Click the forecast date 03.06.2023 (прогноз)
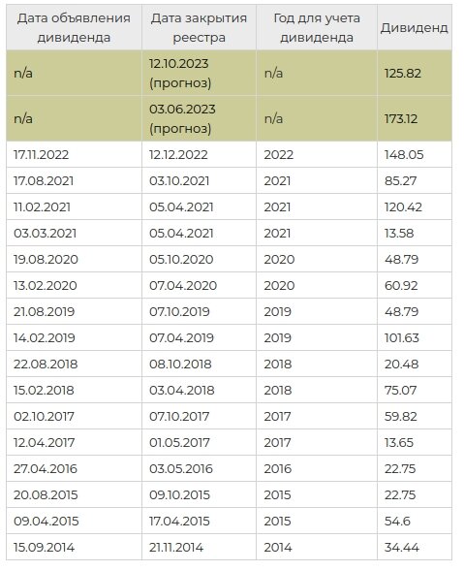This screenshot has height=571, width=464. click(182, 118)
